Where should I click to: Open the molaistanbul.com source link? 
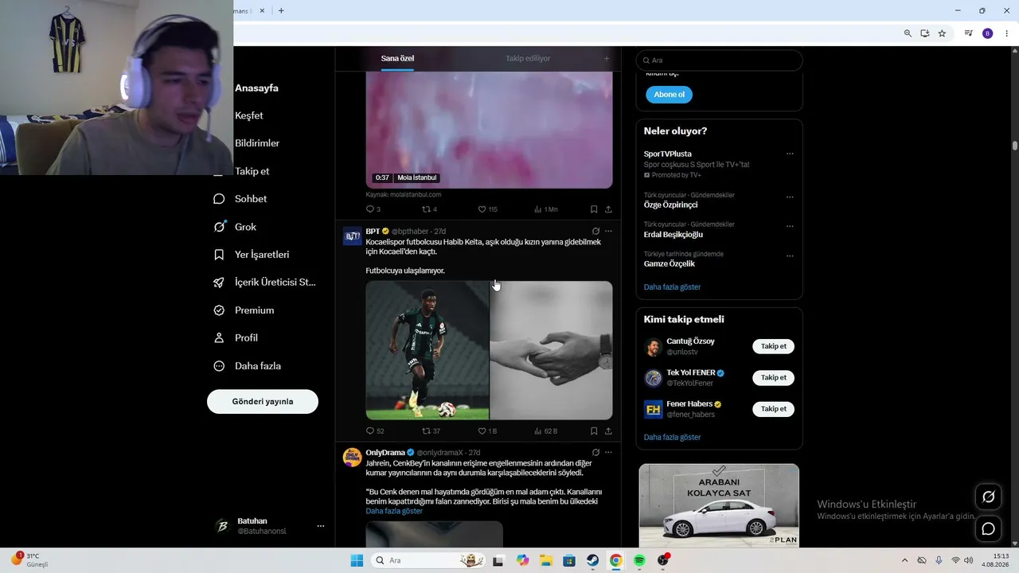point(414,194)
